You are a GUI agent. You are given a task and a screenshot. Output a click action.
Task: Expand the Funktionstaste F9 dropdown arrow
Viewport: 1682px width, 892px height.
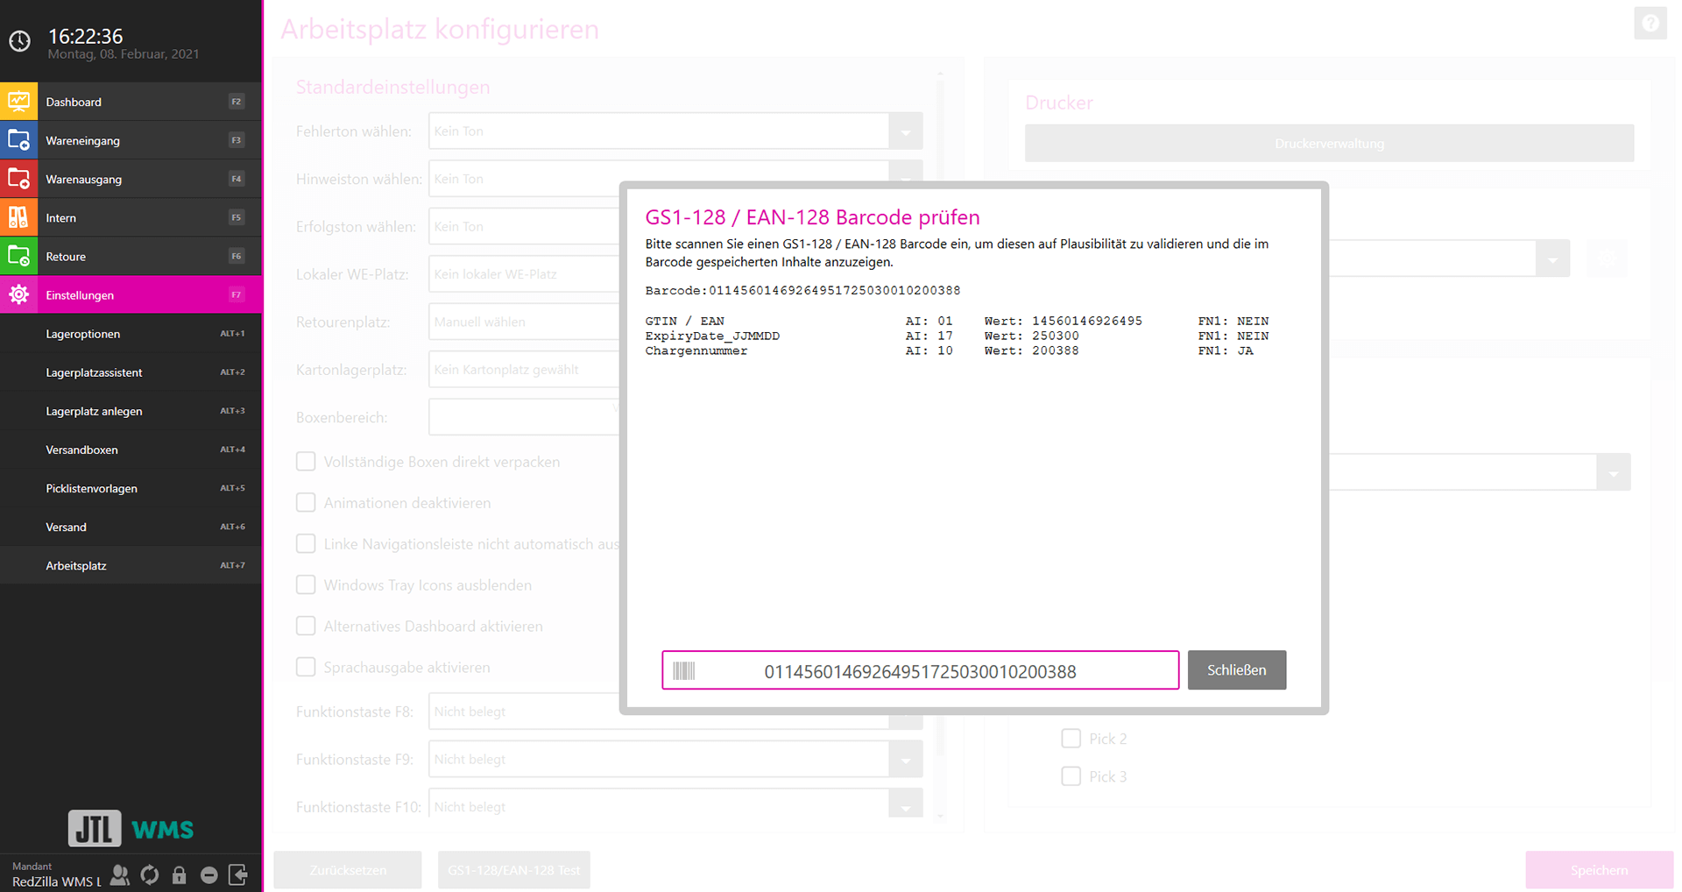(x=906, y=760)
